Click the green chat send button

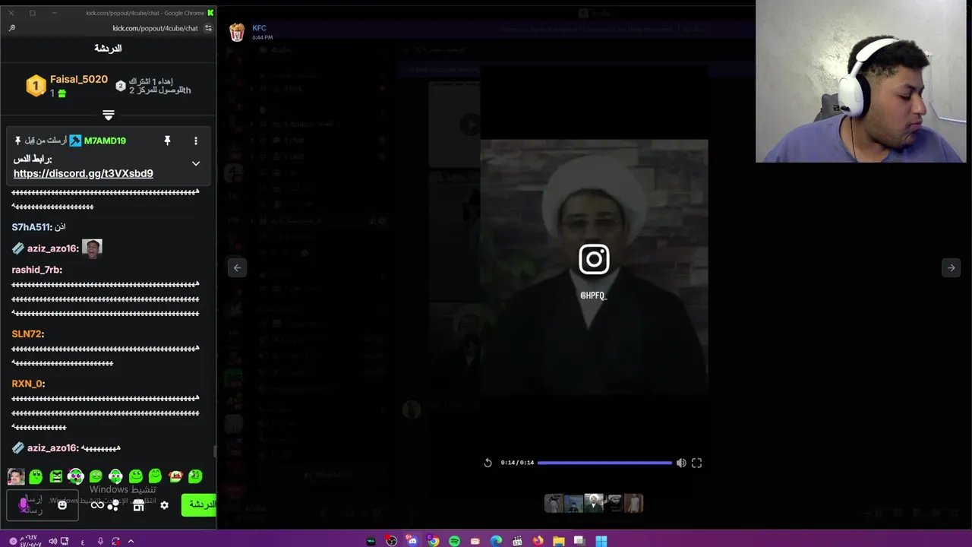coord(199,505)
